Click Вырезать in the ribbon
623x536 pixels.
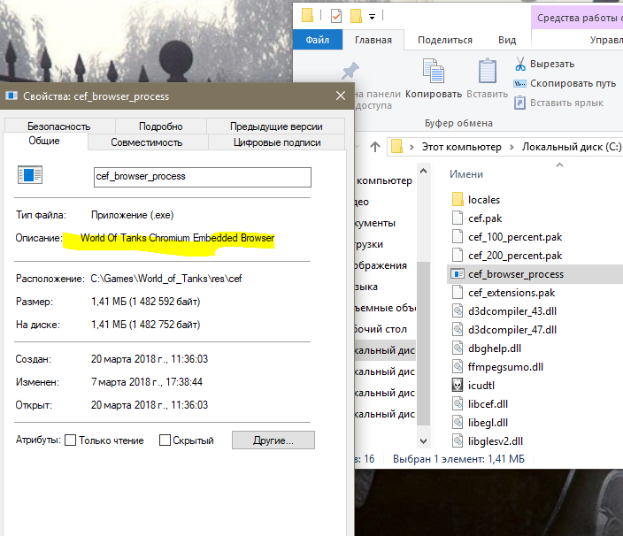(552, 64)
